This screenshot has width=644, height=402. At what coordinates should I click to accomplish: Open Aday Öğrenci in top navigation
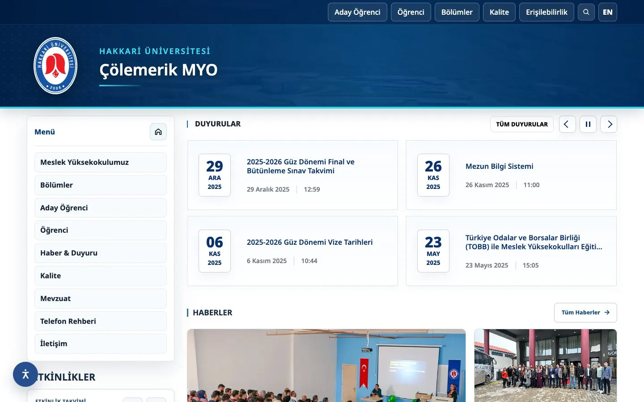(357, 12)
